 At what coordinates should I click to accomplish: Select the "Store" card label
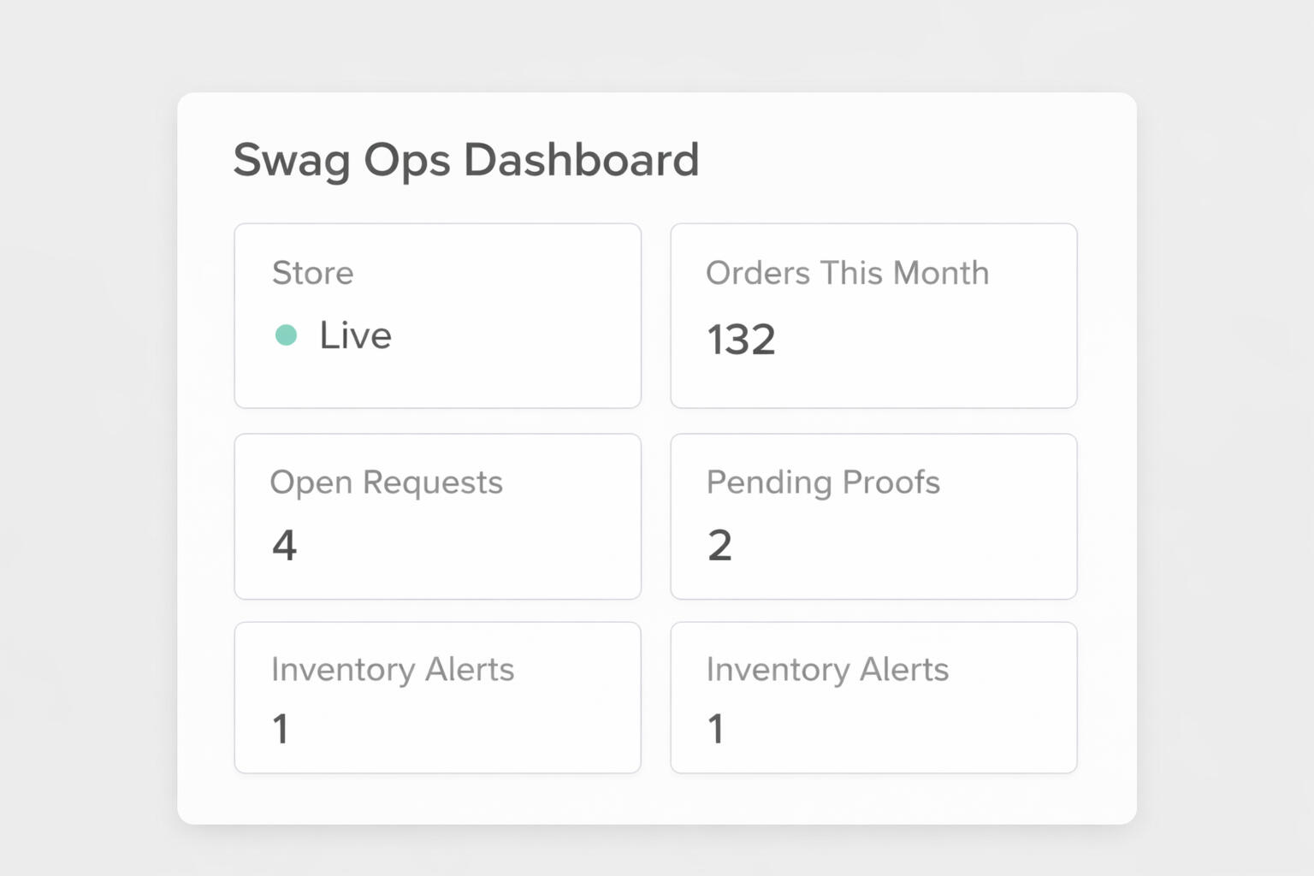pyautogui.click(x=312, y=273)
